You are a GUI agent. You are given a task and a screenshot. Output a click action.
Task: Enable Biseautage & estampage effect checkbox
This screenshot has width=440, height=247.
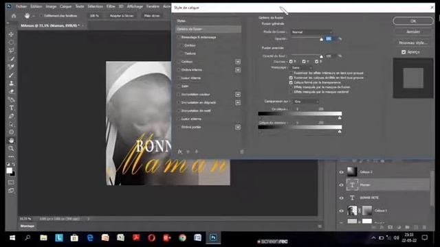pyautogui.click(x=179, y=37)
